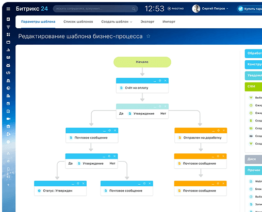This screenshot has width=262, height=212.
Task: Switch to Список шаблонов tab
Action: click(78, 22)
